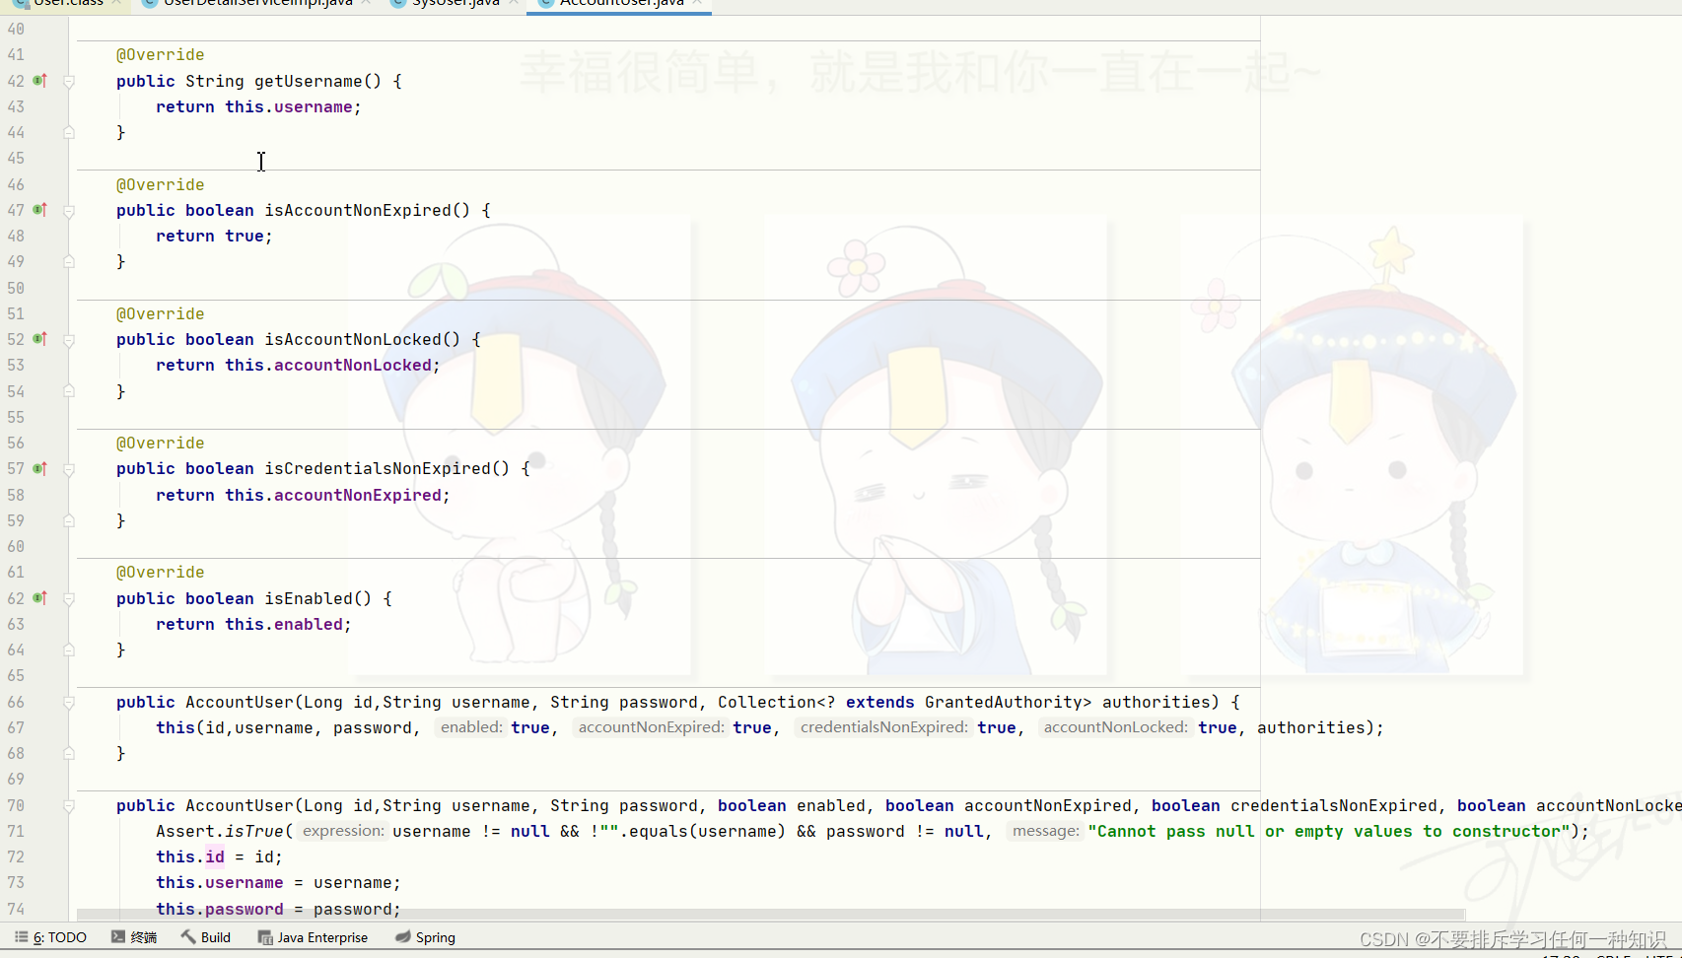The image size is (1682, 958).
Task: Click the @Override annotation on line 51
Action: 161,313
